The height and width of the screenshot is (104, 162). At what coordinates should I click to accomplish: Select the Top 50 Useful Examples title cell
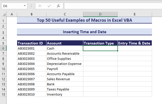pyautogui.click(x=84, y=20)
